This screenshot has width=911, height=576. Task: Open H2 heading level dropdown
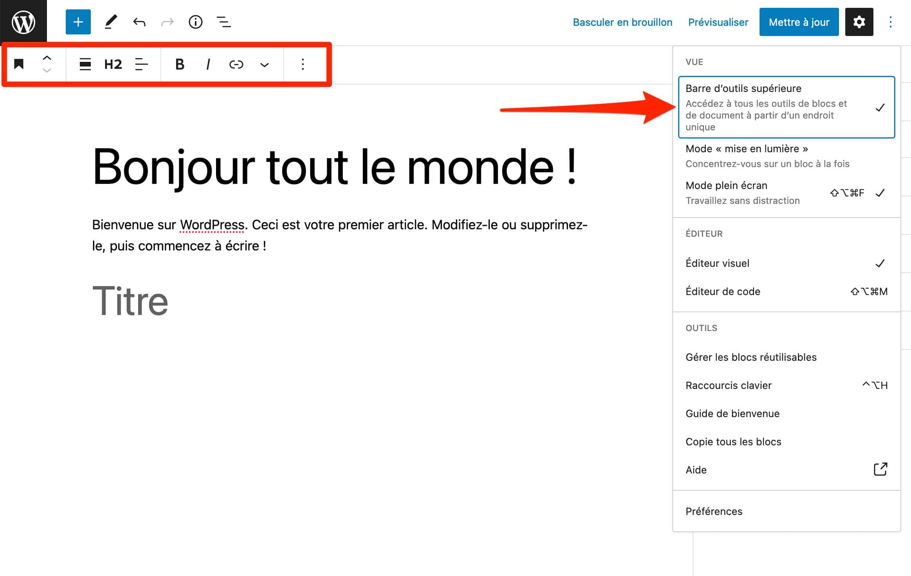112,64
